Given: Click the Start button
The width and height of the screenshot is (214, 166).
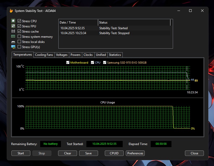Looking at the screenshot, I should tap(21, 153).
